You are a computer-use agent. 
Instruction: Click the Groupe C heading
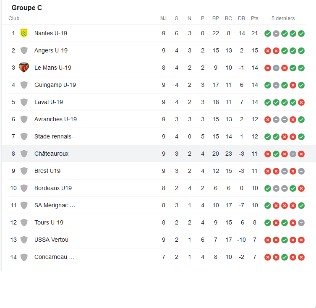[x=26, y=8]
